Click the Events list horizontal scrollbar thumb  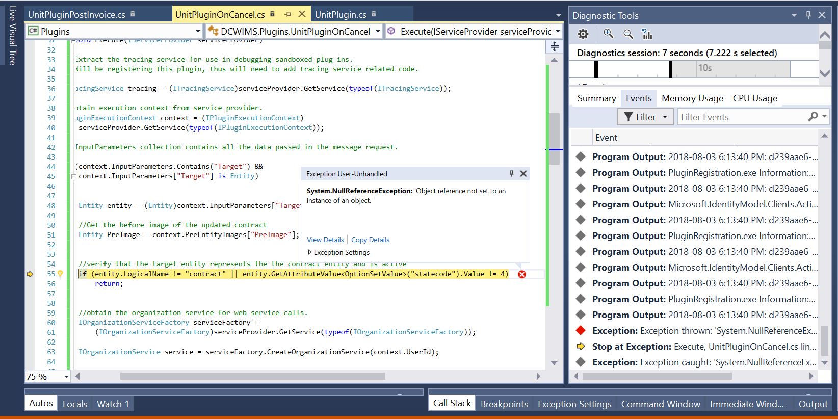point(657,376)
